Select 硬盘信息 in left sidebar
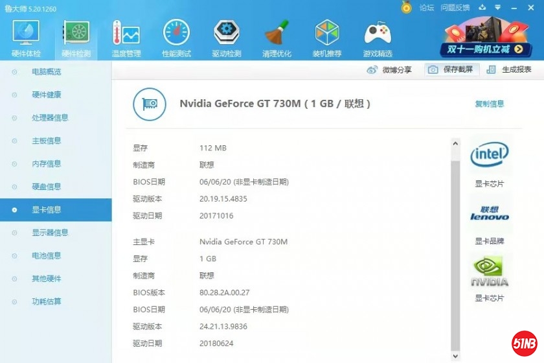 coord(47,187)
